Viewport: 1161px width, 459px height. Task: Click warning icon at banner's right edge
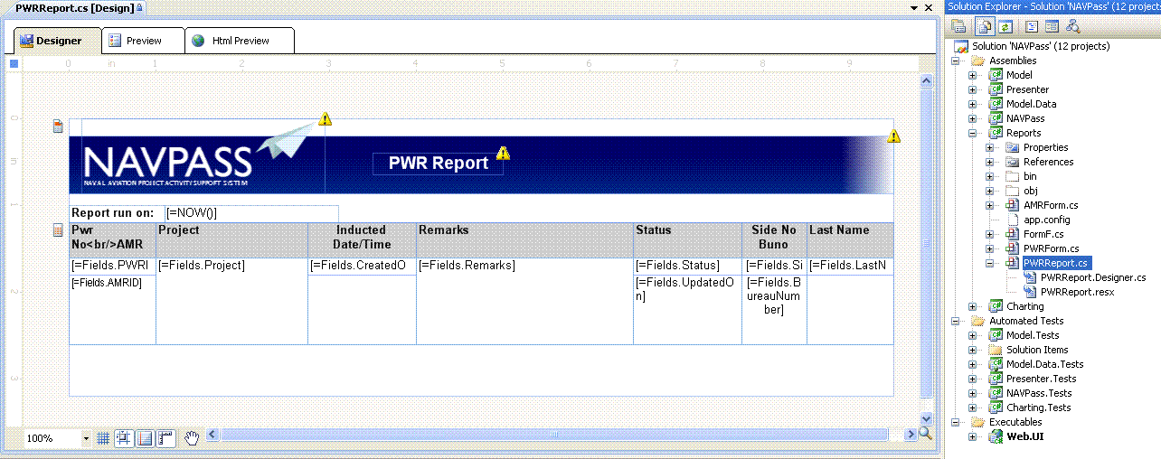point(893,136)
